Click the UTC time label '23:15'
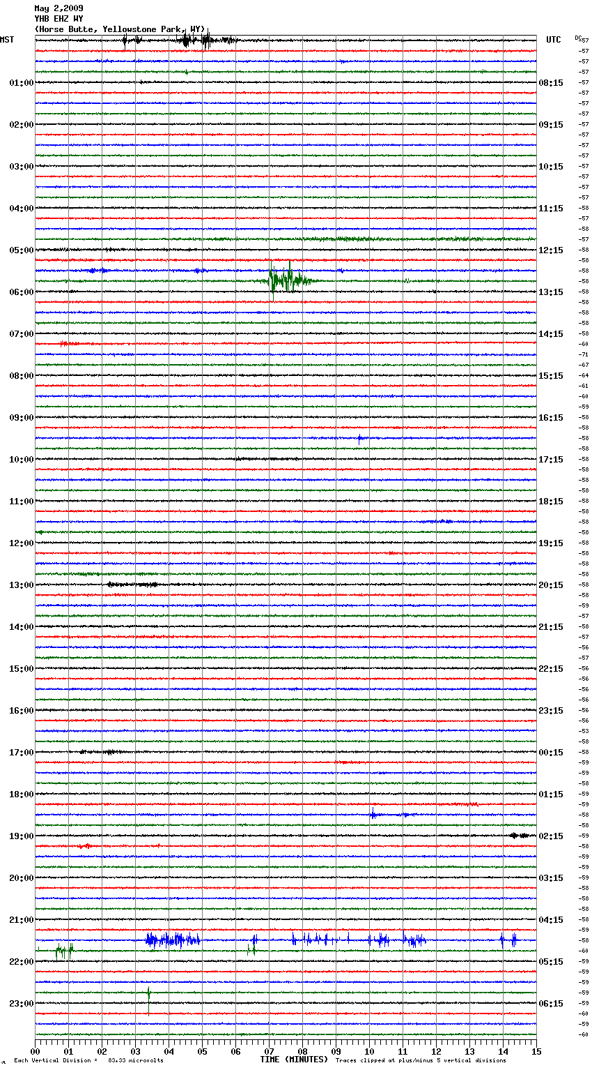Image resolution: width=592 pixels, height=1070 pixels. [551, 710]
